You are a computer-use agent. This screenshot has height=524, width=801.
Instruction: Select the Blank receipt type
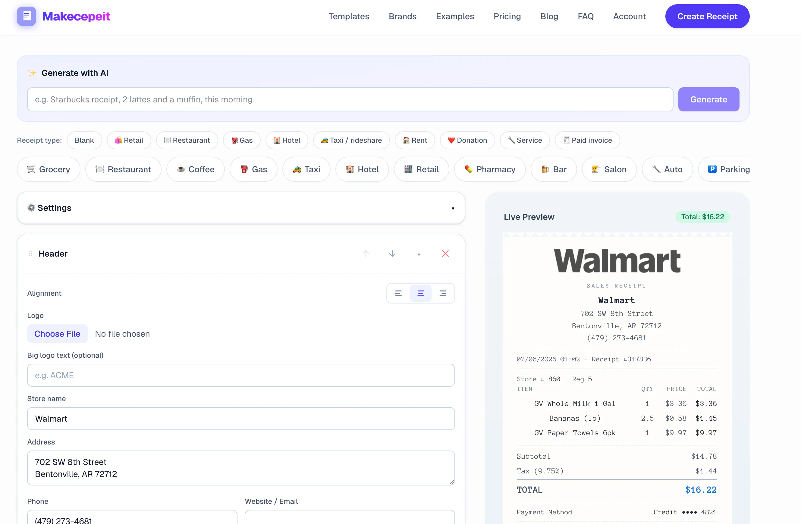click(x=84, y=140)
